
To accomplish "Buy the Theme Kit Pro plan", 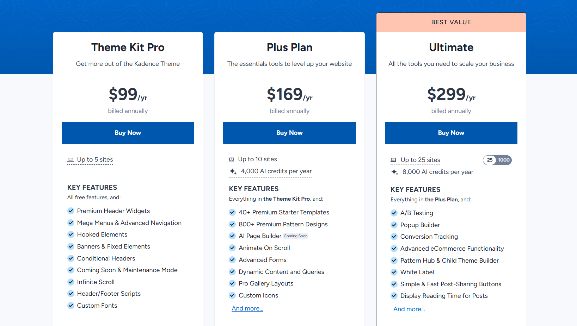I will [128, 133].
